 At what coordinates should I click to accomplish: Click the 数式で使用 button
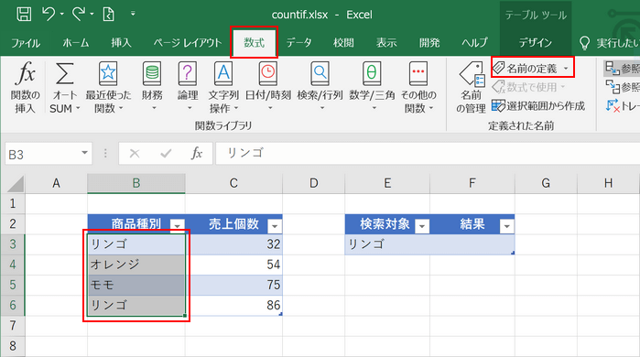(x=528, y=87)
